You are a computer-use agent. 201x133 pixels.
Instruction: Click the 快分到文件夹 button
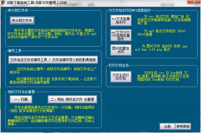[22, 20]
